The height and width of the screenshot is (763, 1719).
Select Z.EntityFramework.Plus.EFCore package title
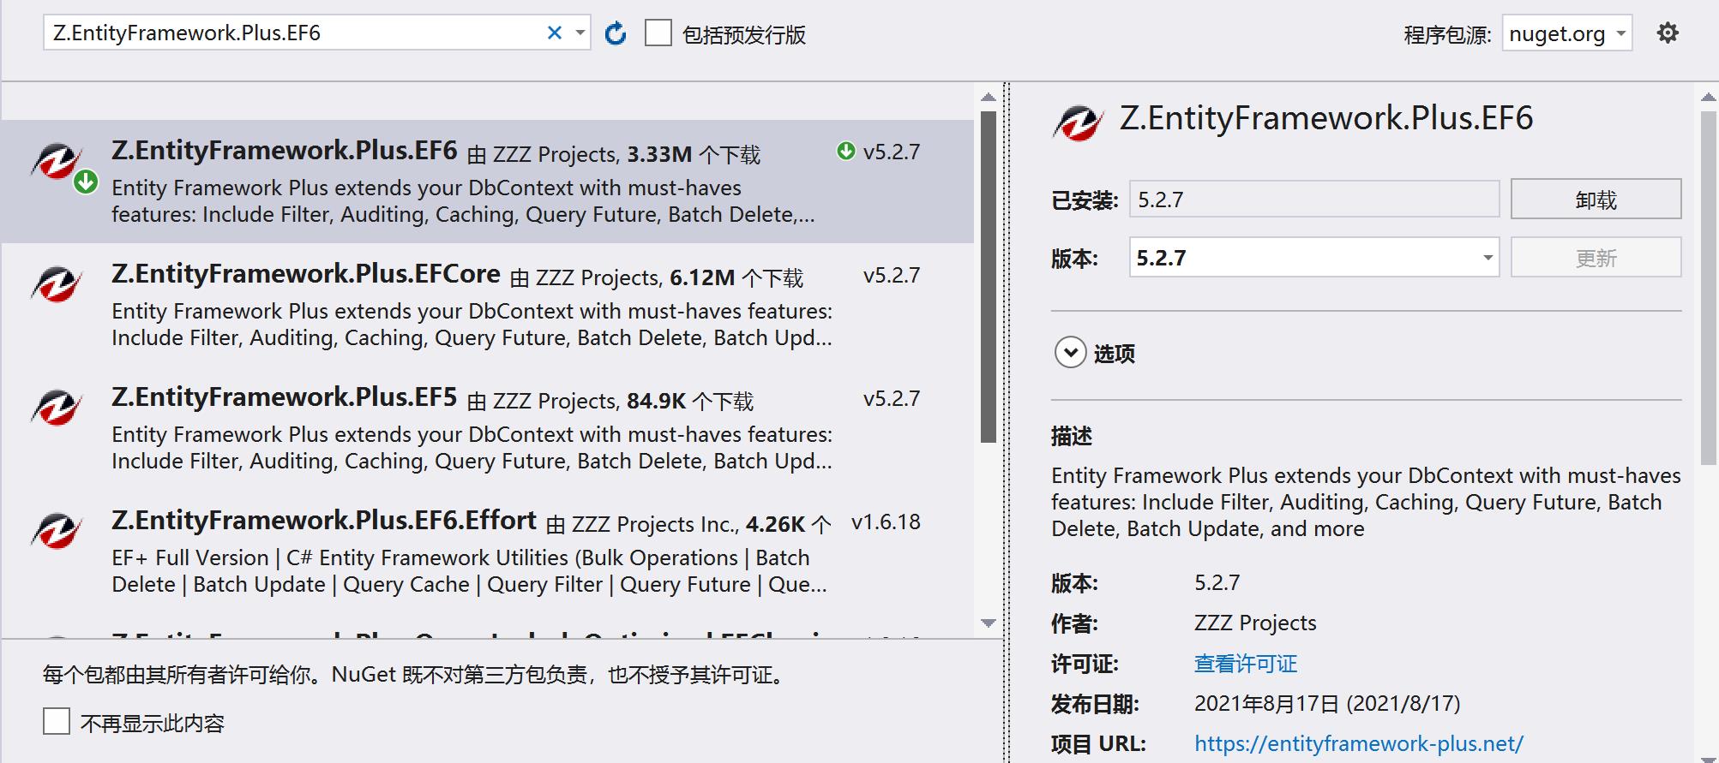coord(306,274)
